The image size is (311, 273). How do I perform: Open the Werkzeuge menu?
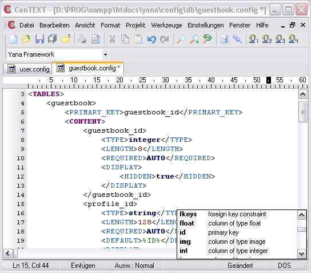[x=166, y=25]
